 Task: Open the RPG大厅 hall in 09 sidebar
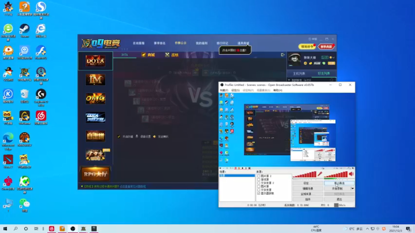coord(95,174)
